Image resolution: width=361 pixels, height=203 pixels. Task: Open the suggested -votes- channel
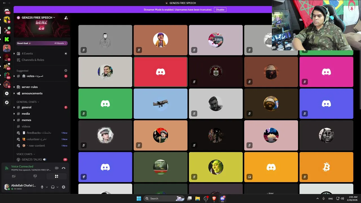tap(42, 76)
